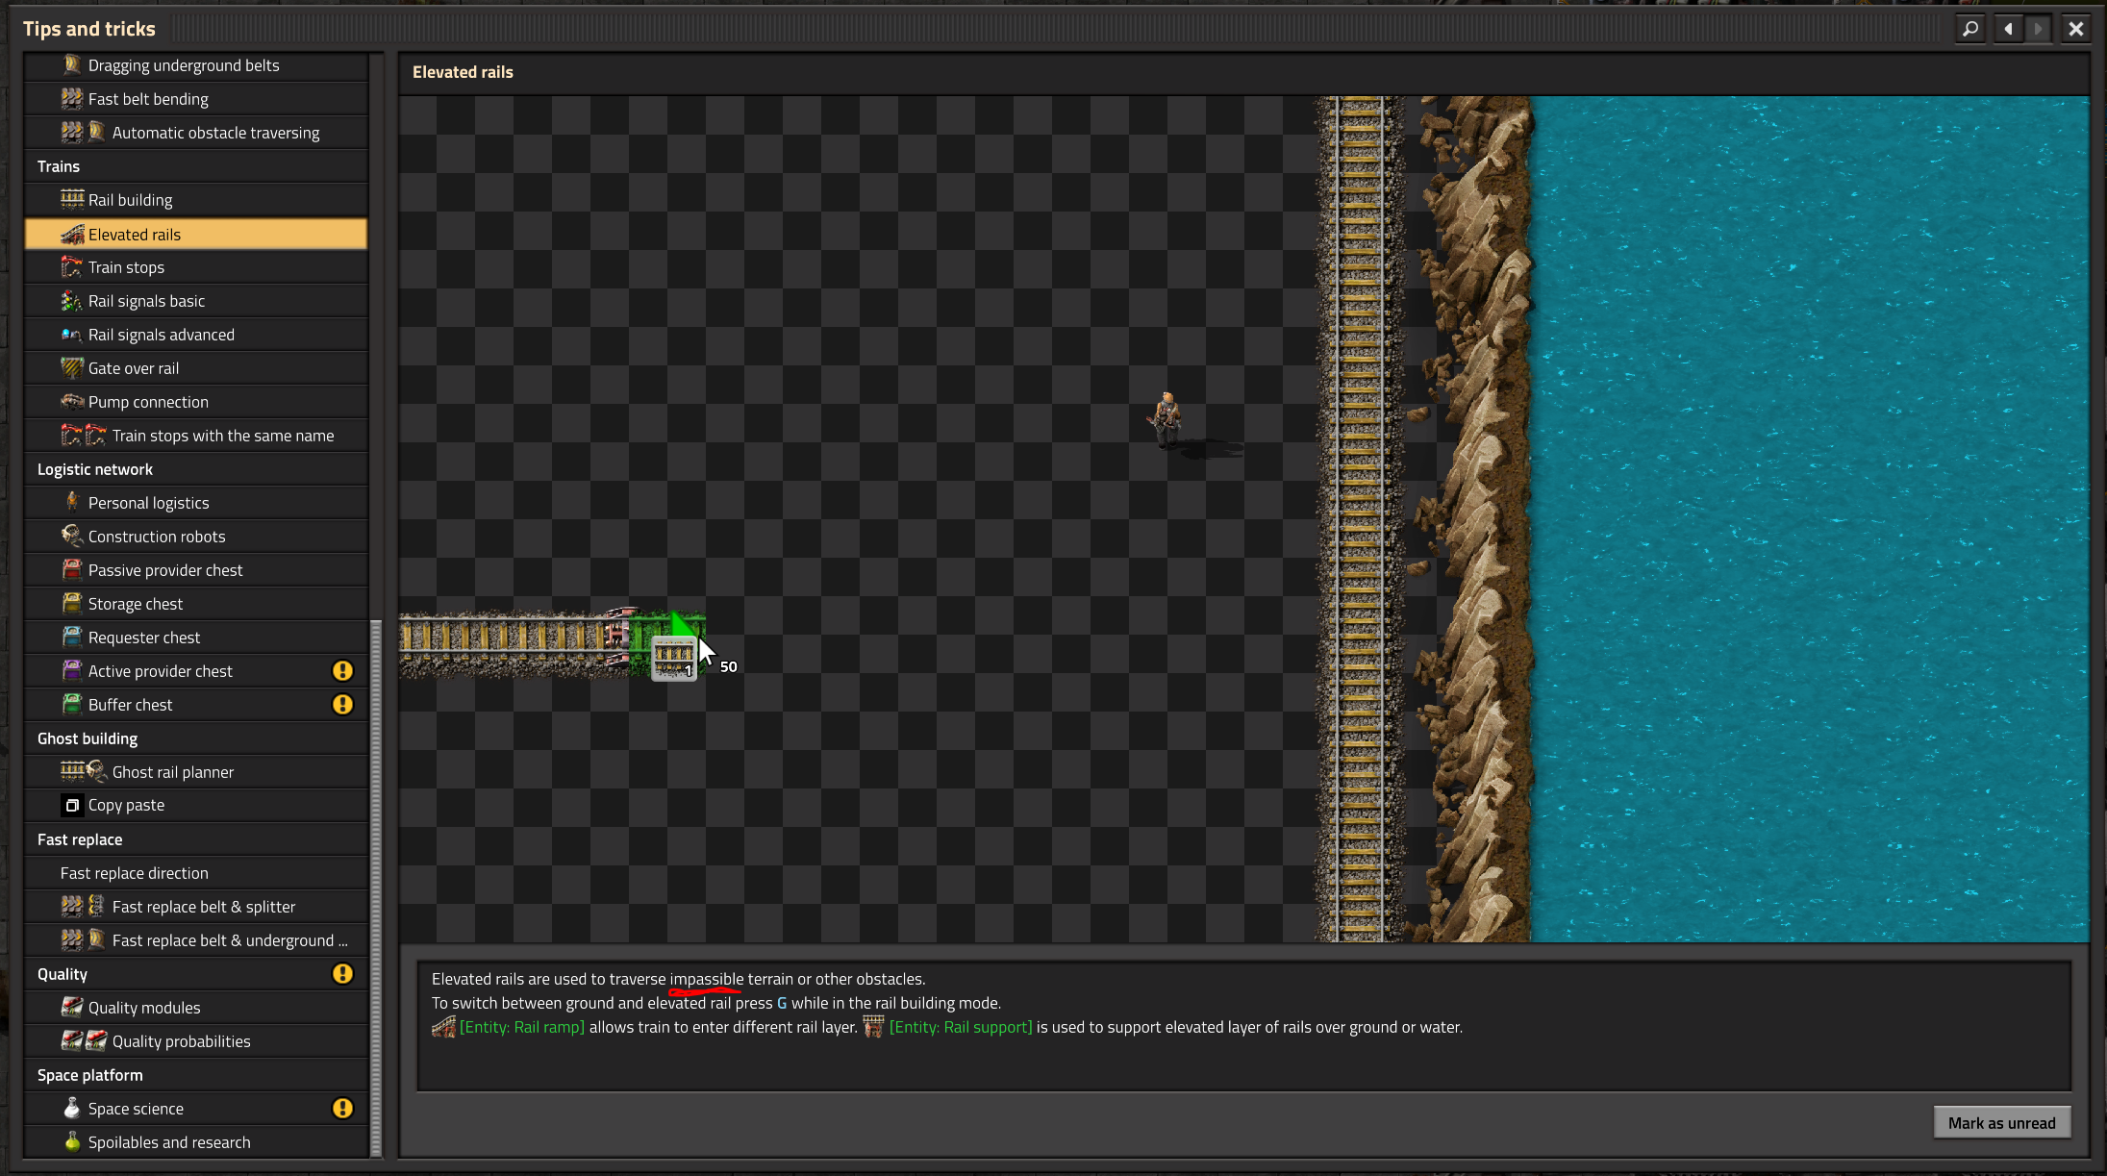Click the Train stops entry icon
This screenshot has width=2107, height=1176.
click(72, 267)
